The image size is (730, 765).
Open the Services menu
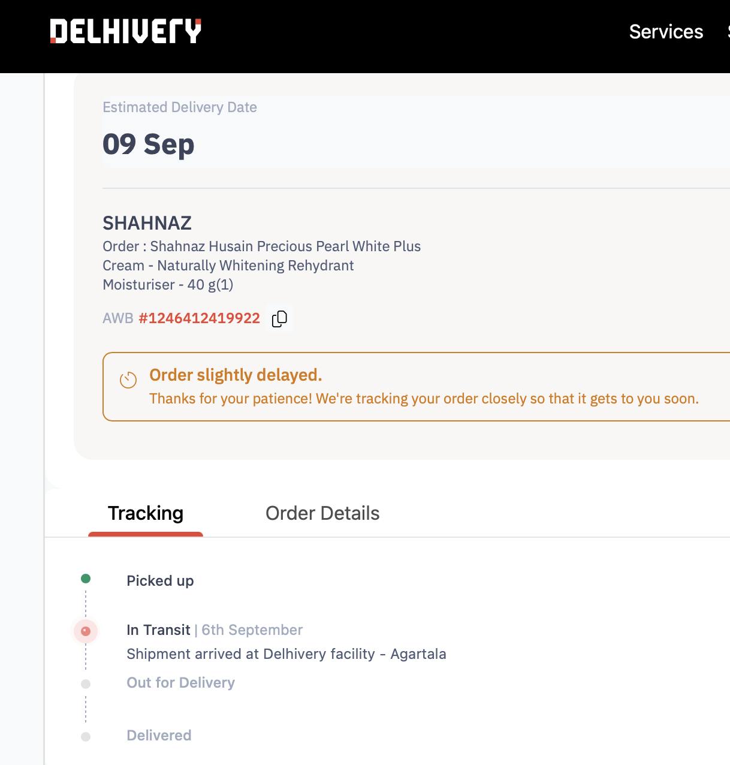[666, 32]
